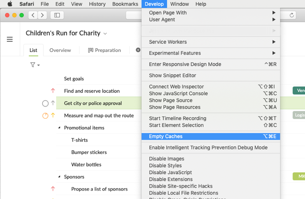Go forward with Safari forward arrow
Viewport: 305px width, 199px height.
tap(42, 15)
